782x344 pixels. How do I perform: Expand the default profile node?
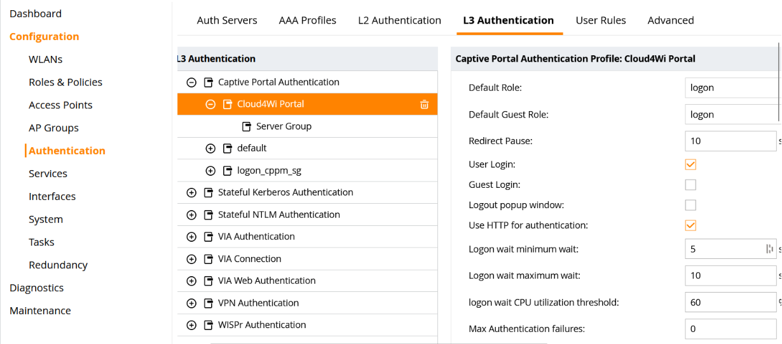(210, 149)
